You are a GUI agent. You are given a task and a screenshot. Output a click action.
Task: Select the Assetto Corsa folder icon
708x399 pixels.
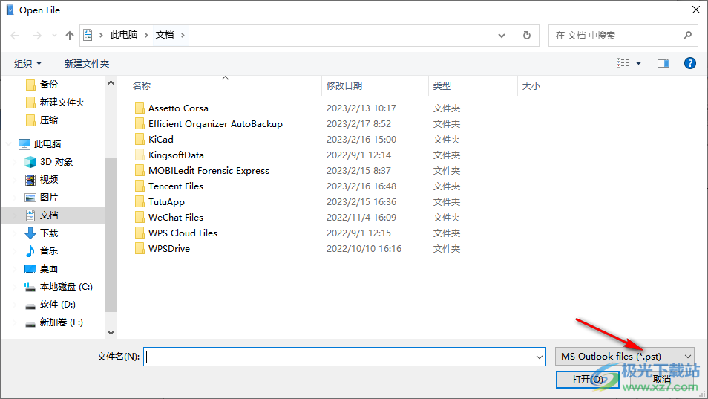point(140,108)
